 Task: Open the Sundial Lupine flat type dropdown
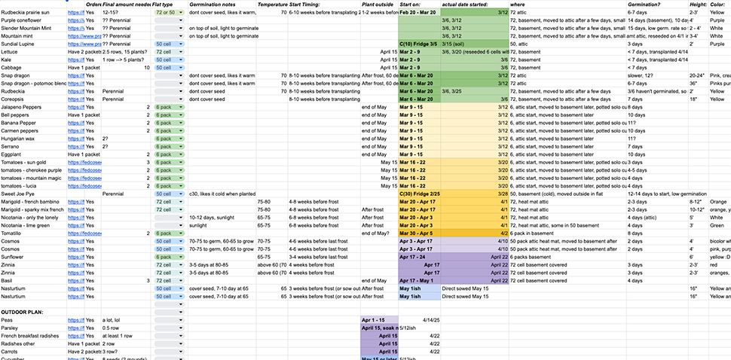coord(181,44)
